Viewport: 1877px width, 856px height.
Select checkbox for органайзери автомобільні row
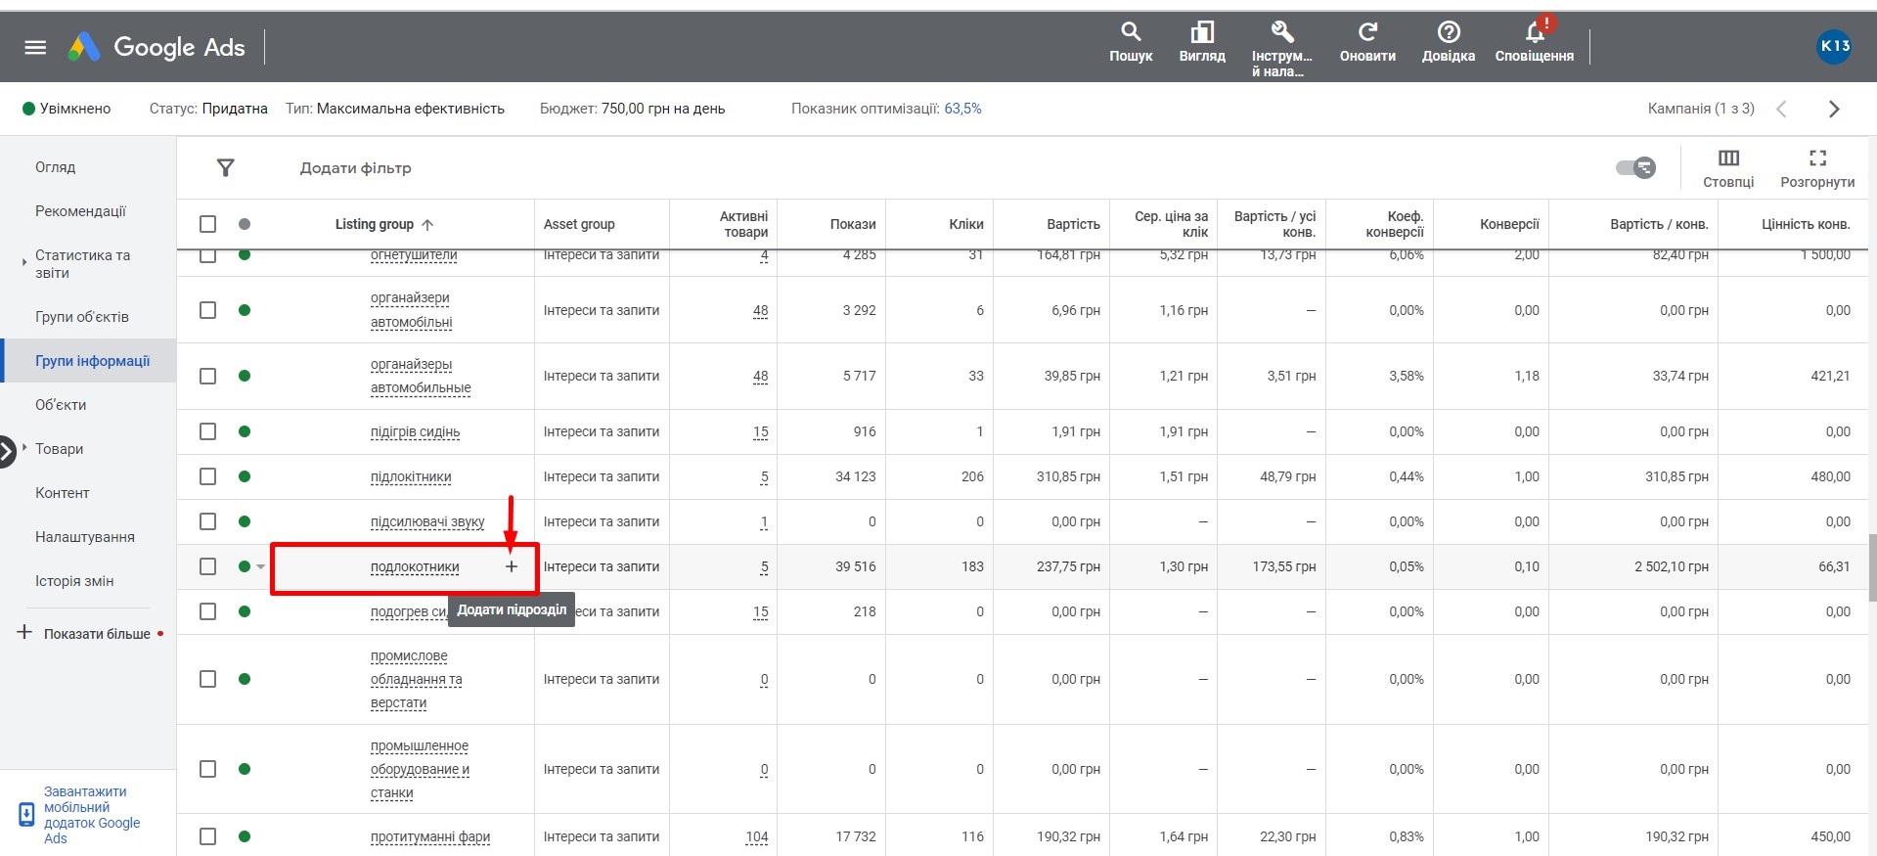point(207,310)
